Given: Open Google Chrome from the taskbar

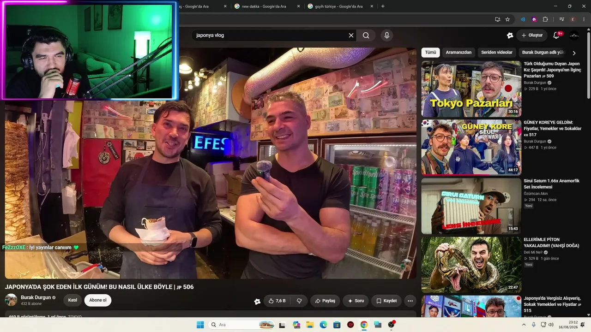Looking at the screenshot, I should pos(364,325).
